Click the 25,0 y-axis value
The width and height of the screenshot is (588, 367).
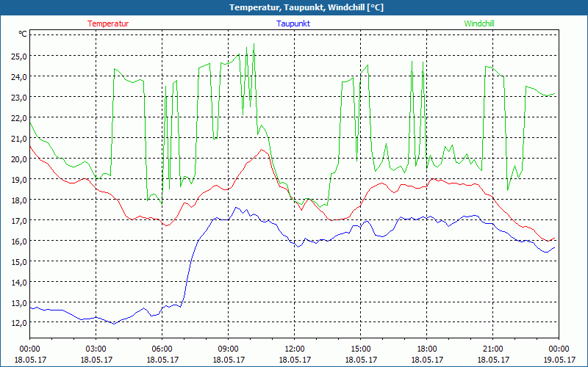(x=18, y=56)
